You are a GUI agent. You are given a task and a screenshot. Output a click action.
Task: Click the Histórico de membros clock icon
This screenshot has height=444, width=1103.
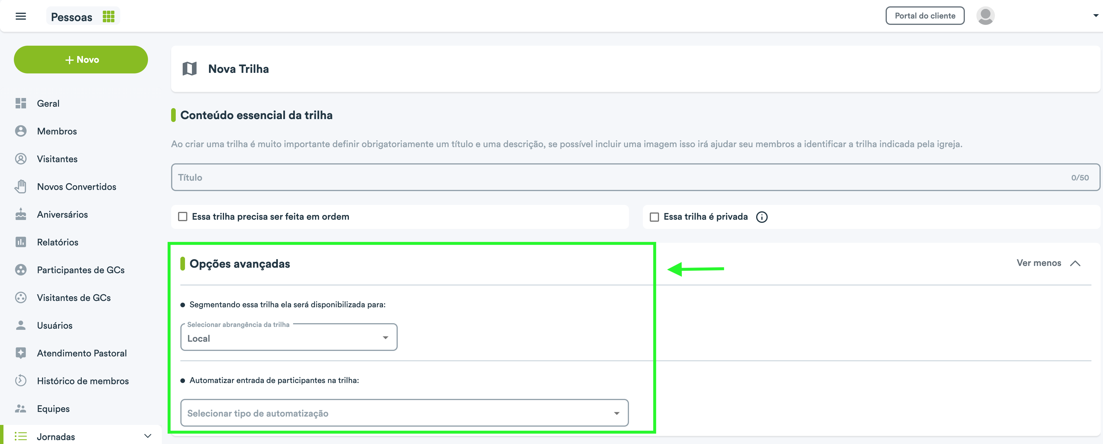pyautogui.click(x=21, y=381)
